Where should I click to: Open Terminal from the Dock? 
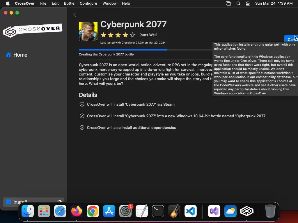click(x=158, y=211)
